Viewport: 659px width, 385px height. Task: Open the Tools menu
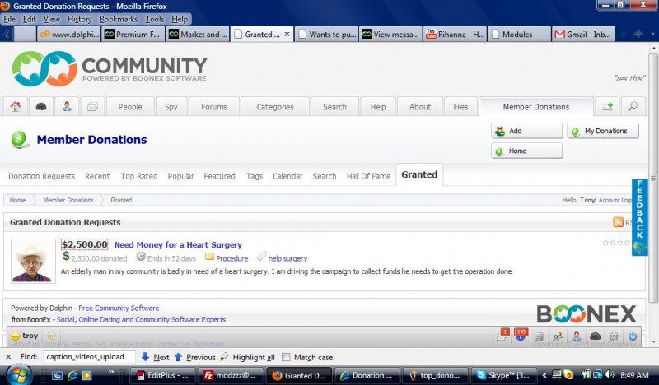pyautogui.click(x=155, y=19)
